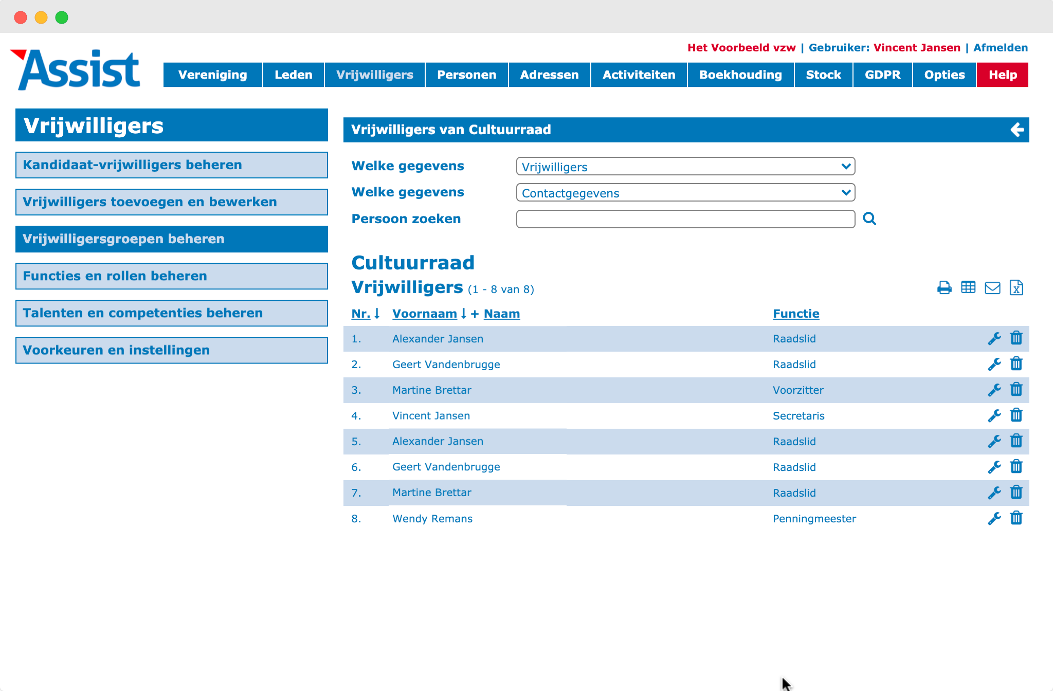Click Vrijwilligers toevoegen en bewerken

coord(172,202)
